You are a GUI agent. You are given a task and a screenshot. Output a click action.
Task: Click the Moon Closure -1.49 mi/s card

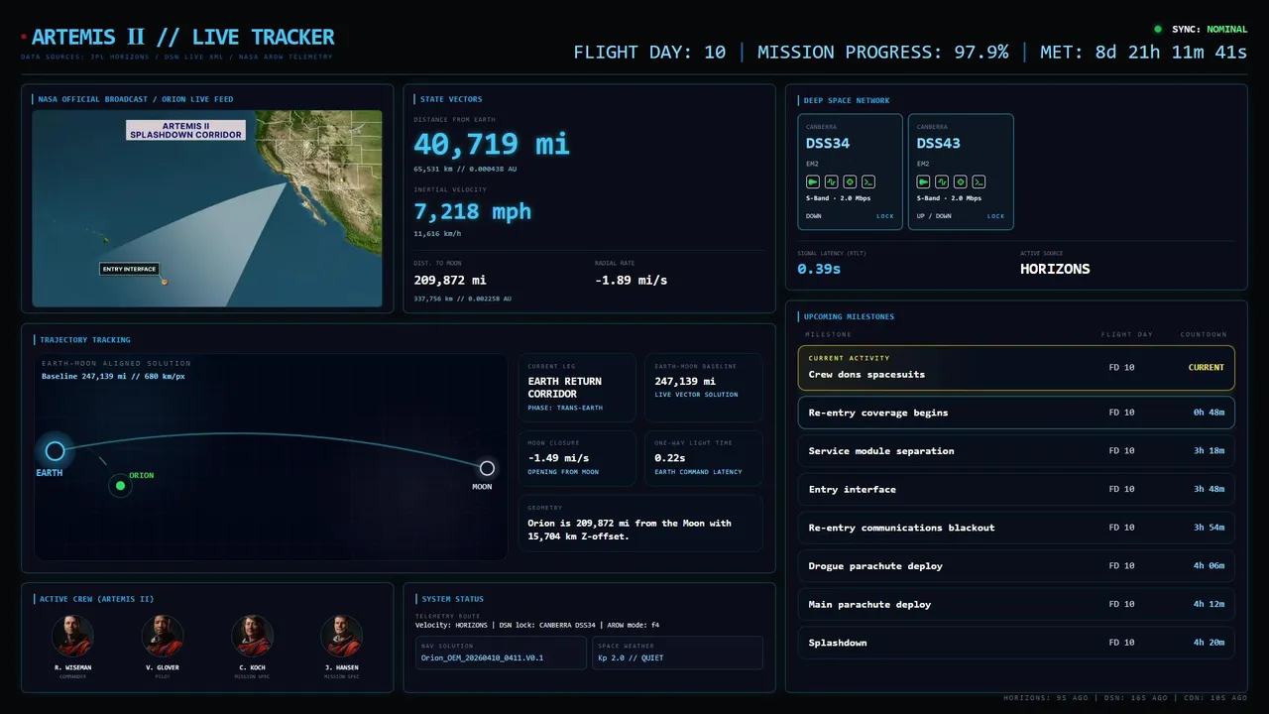click(577, 458)
